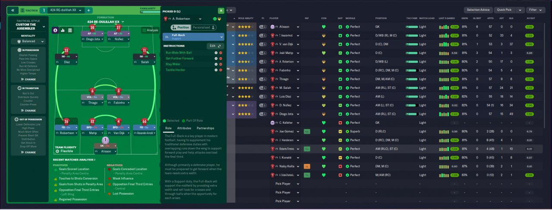Open the Full-Back Support role dropdown
552x210 pixels.
[x=193, y=37]
